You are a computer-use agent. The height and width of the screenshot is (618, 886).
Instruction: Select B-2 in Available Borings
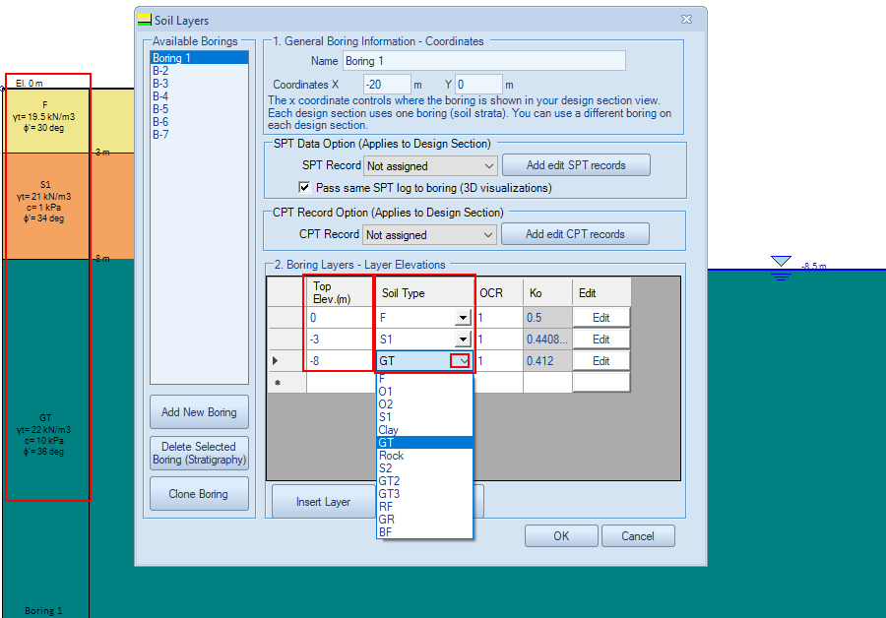coord(199,71)
